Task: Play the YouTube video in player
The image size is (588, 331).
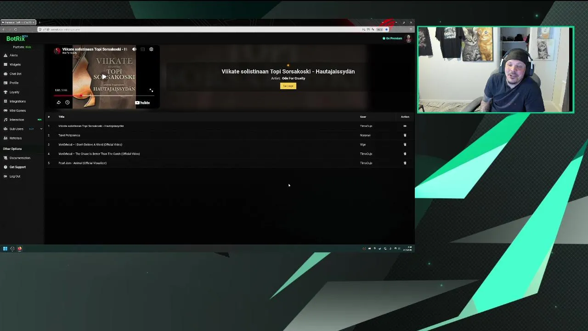Action: coord(104,76)
